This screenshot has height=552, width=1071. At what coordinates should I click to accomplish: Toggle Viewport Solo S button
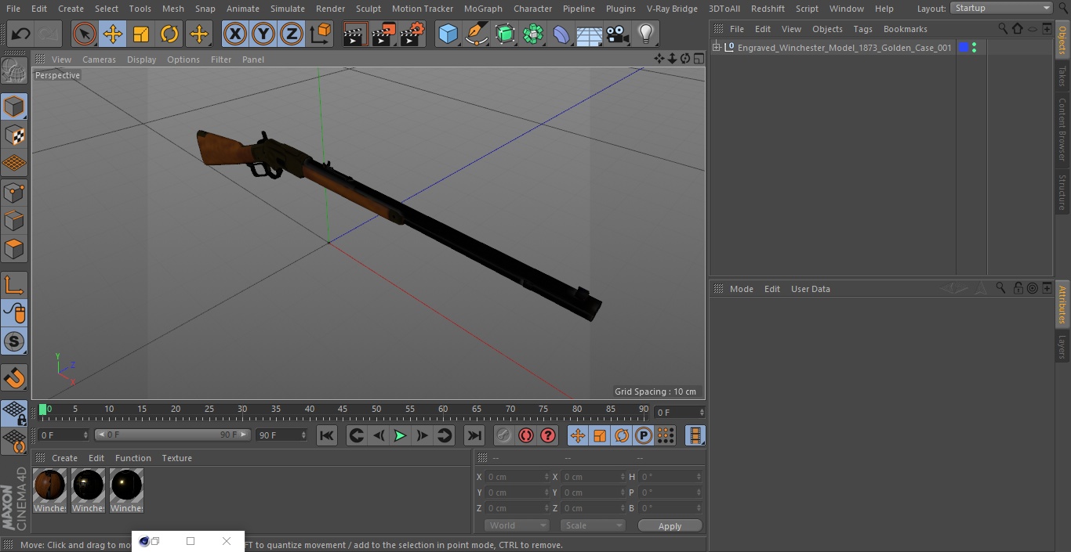tap(14, 341)
